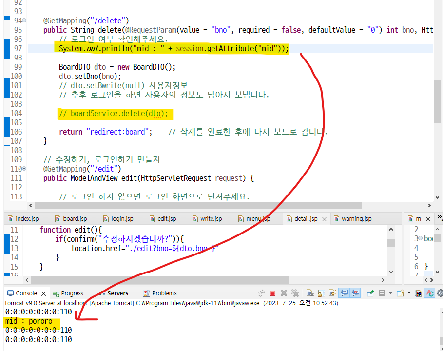This screenshot has width=443, height=351.
Task: Open the Progress view tab
Action: point(68,293)
